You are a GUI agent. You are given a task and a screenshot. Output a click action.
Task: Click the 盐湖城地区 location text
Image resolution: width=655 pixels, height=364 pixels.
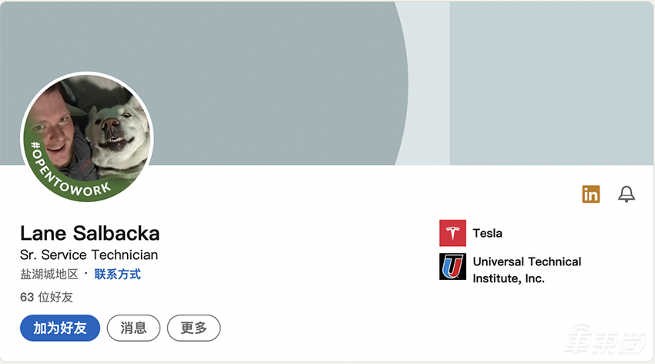click(x=49, y=274)
